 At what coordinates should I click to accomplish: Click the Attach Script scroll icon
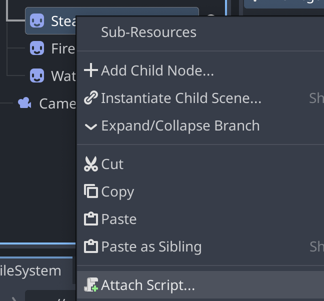click(91, 285)
